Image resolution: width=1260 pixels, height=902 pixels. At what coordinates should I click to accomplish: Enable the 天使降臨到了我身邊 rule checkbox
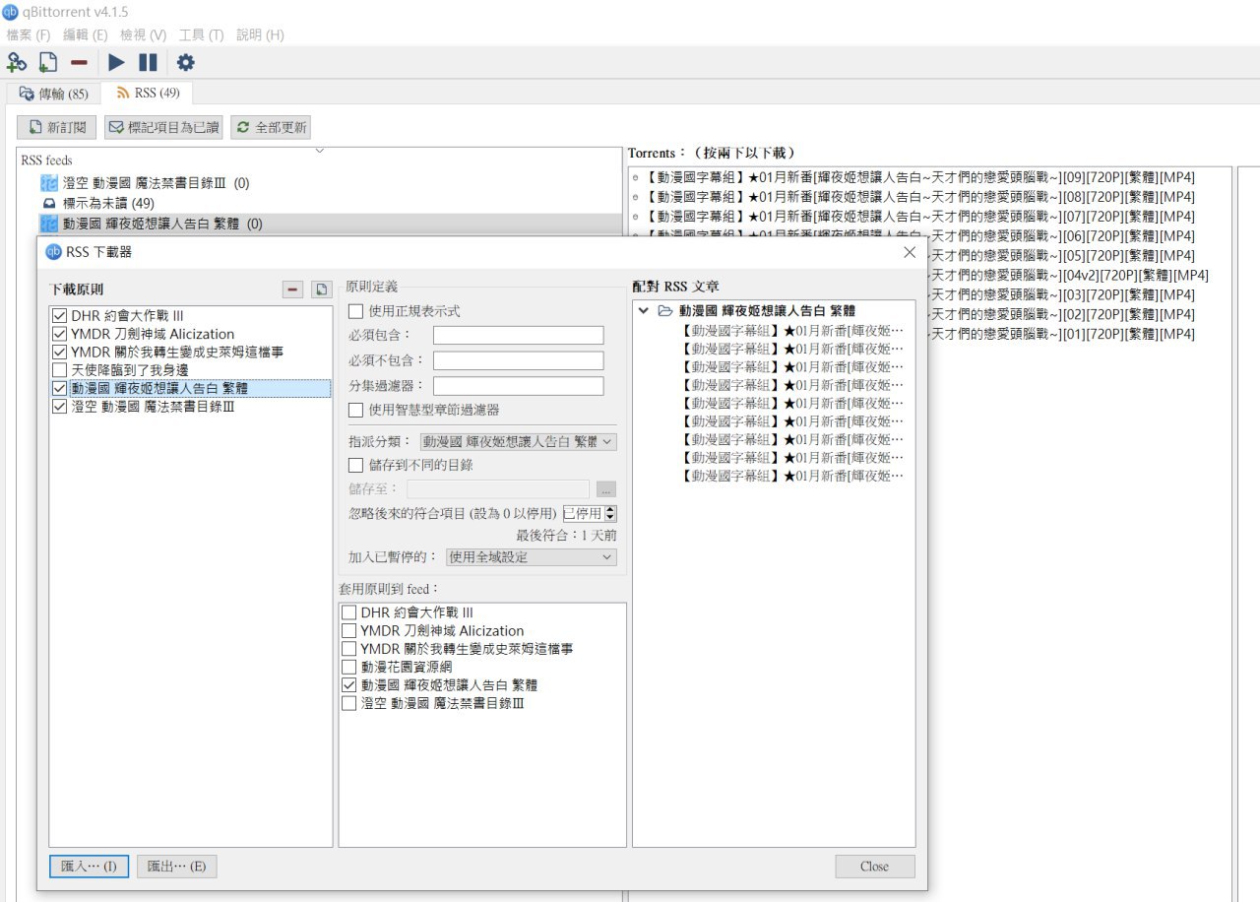[60, 370]
